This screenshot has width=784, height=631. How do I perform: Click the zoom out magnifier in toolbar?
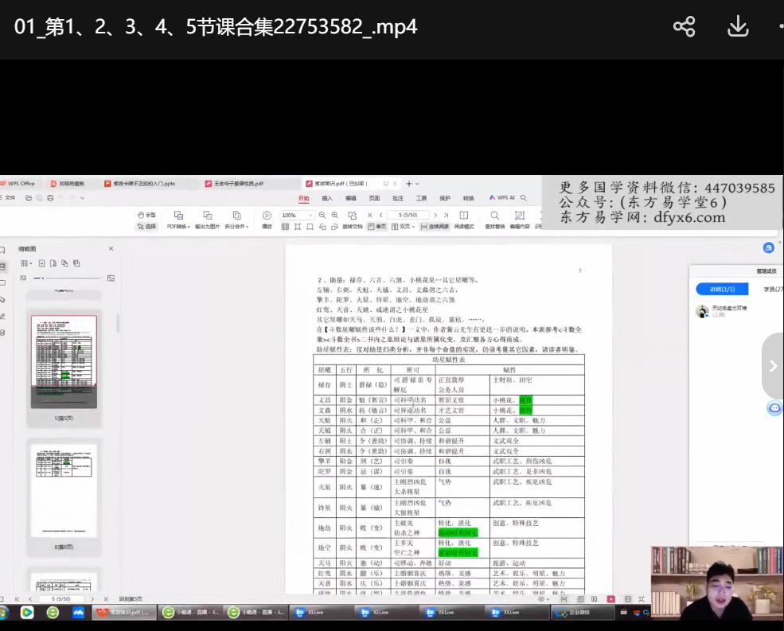pos(322,215)
